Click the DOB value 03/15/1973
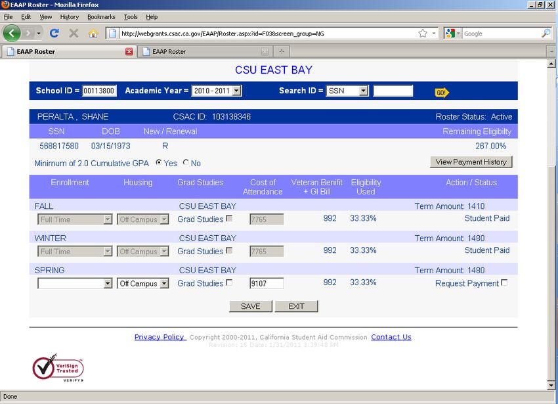Screen dimensions: 558x404 pyautogui.click(x=111, y=146)
